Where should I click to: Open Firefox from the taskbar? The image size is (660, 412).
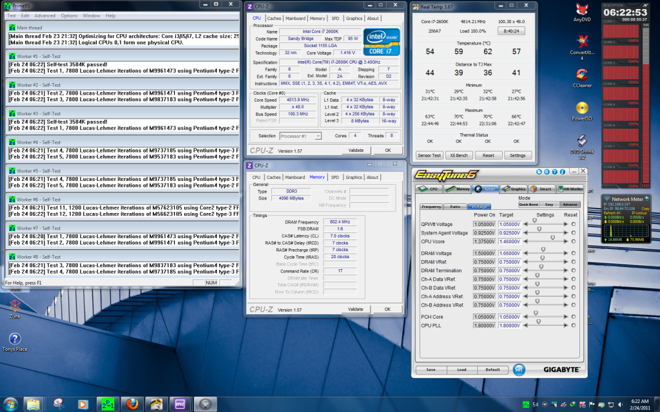132,404
